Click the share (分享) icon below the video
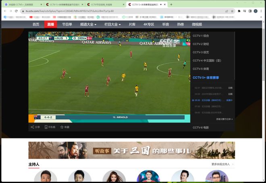The height and width of the screenshot is (183, 266). pyautogui.click(x=32, y=127)
